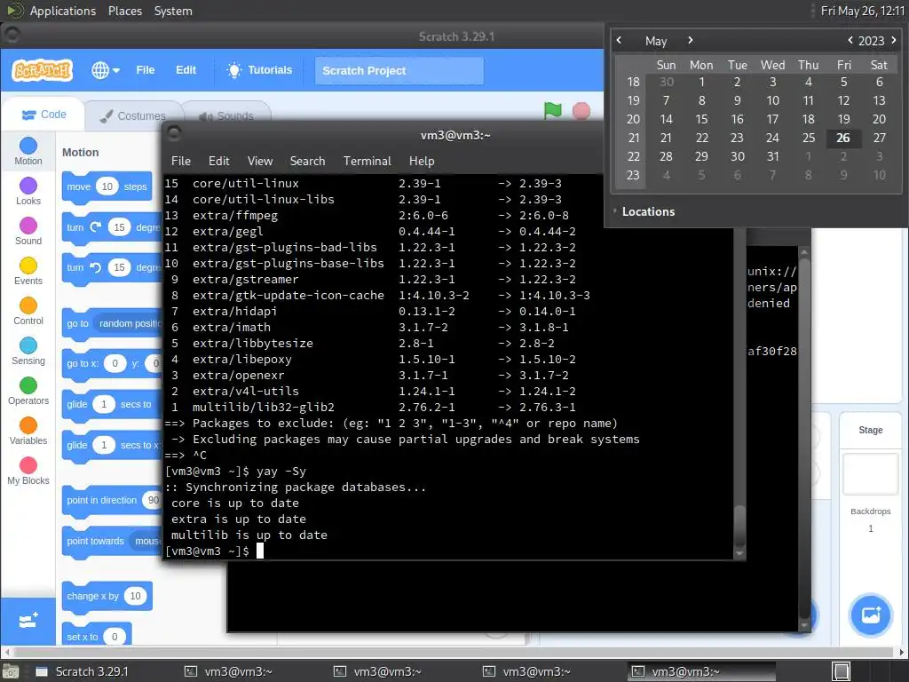The height and width of the screenshot is (682, 909).
Task: Select the My Blocks category
Action: click(28, 472)
